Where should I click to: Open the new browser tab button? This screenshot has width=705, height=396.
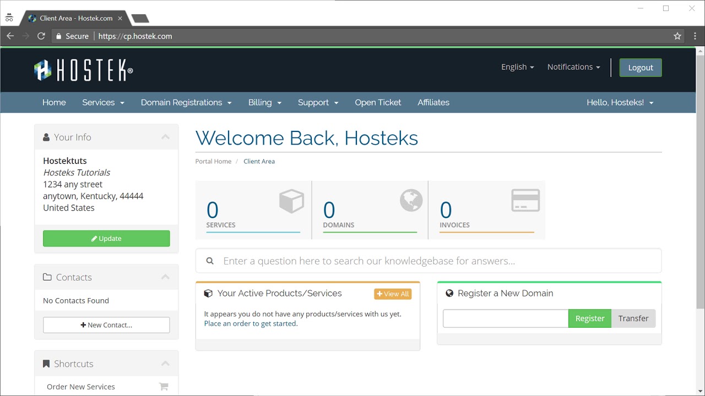point(140,19)
